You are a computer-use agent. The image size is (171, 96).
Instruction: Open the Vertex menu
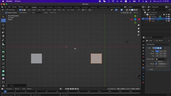pos(49,10)
